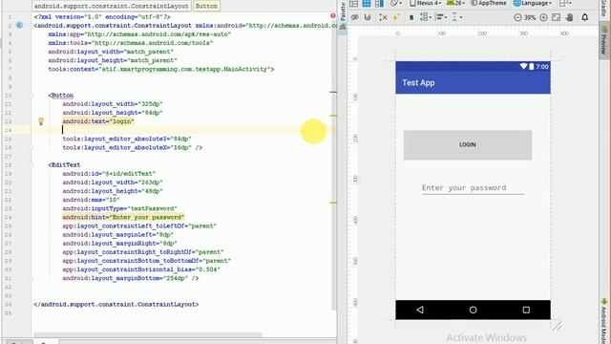Open the API 26 version dropdown

click(x=455, y=3)
